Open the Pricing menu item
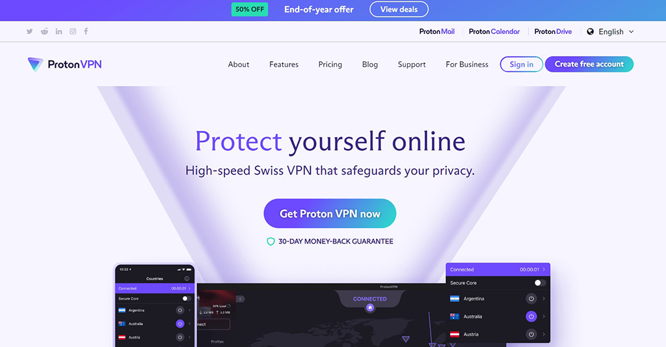 [330, 64]
